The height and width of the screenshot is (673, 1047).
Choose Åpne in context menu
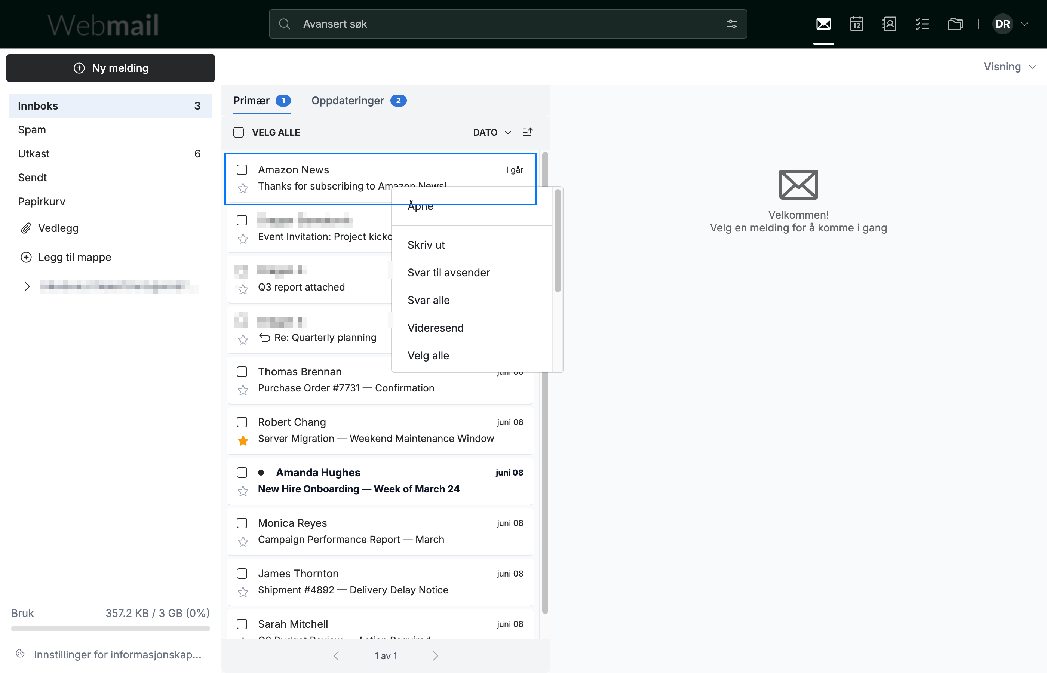(x=472, y=206)
